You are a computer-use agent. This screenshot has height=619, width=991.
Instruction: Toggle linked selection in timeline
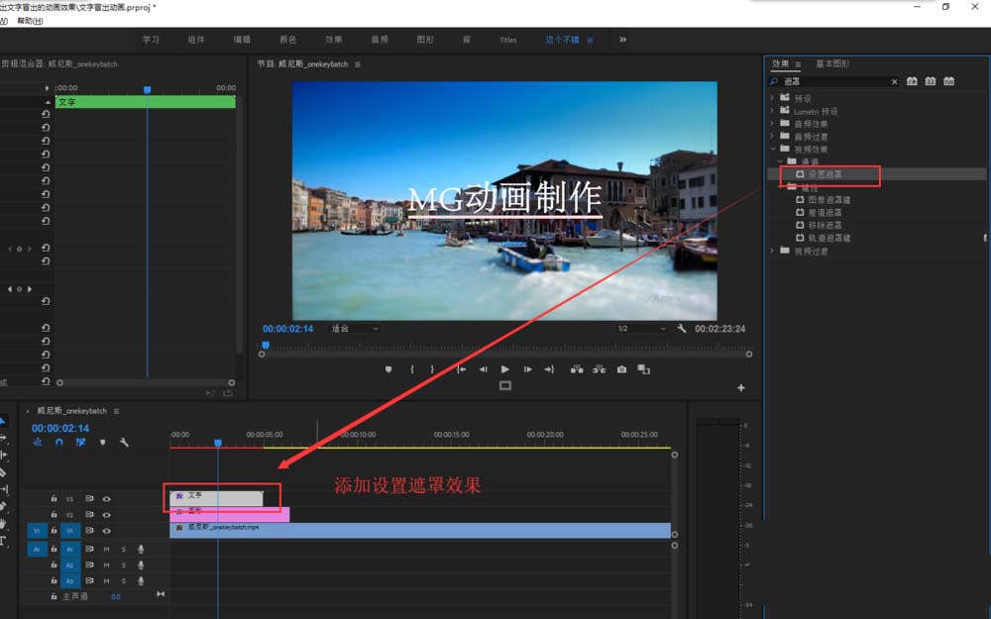click(x=81, y=442)
